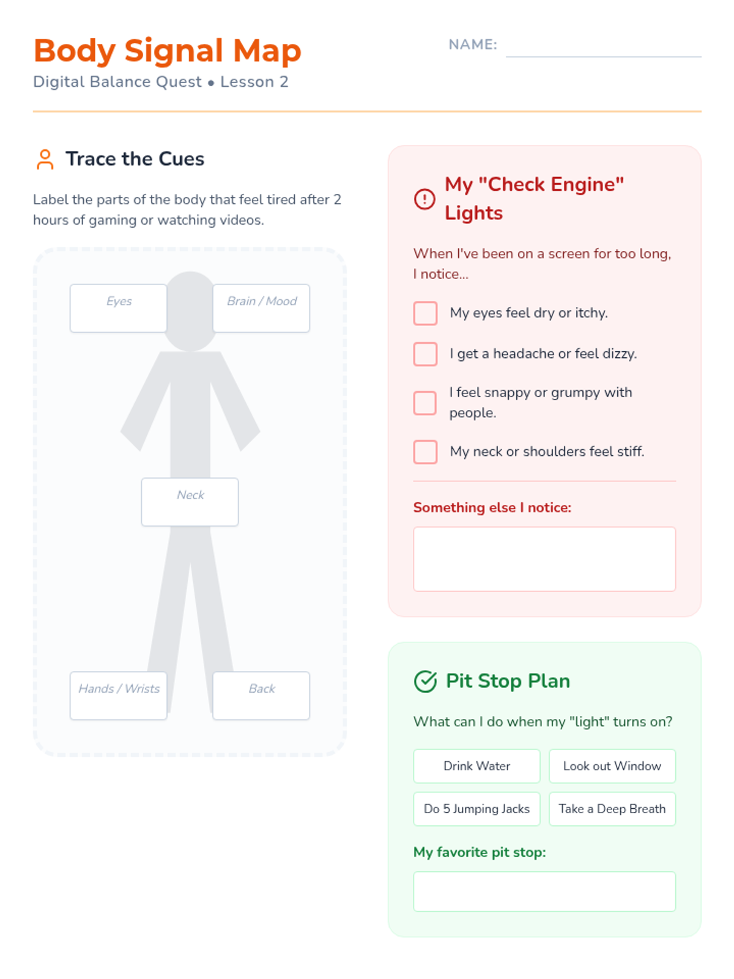Click the person icon beside Trace the Cues

[x=45, y=159]
